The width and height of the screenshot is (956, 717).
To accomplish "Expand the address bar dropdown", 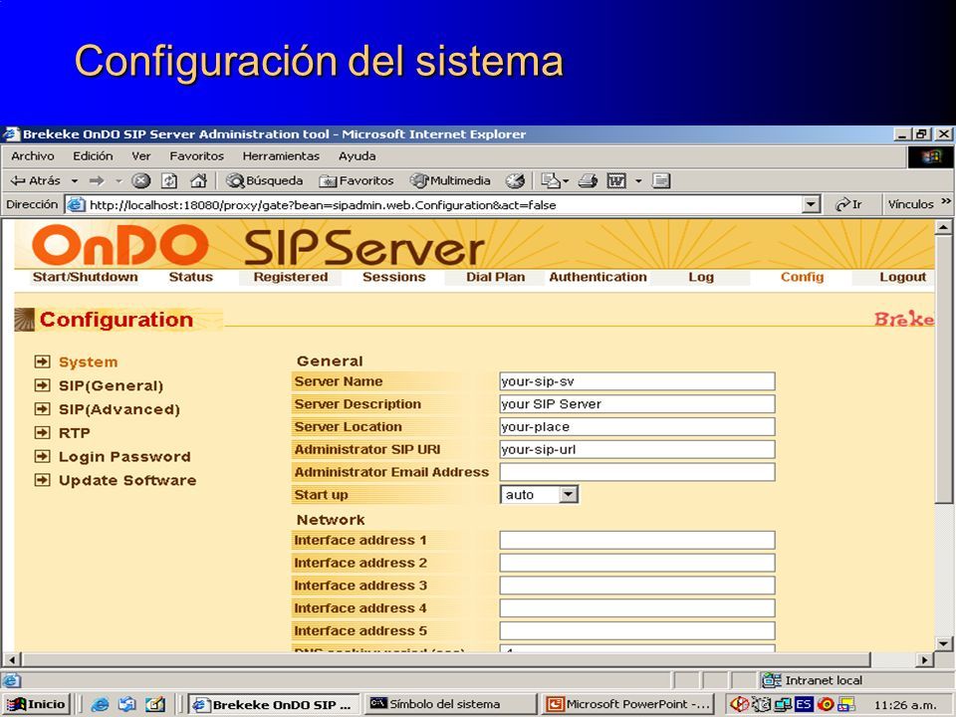I will point(811,205).
